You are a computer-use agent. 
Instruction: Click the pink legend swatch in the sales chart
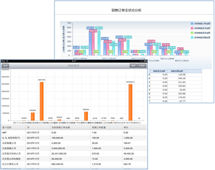pyautogui.click(x=192, y=28)
